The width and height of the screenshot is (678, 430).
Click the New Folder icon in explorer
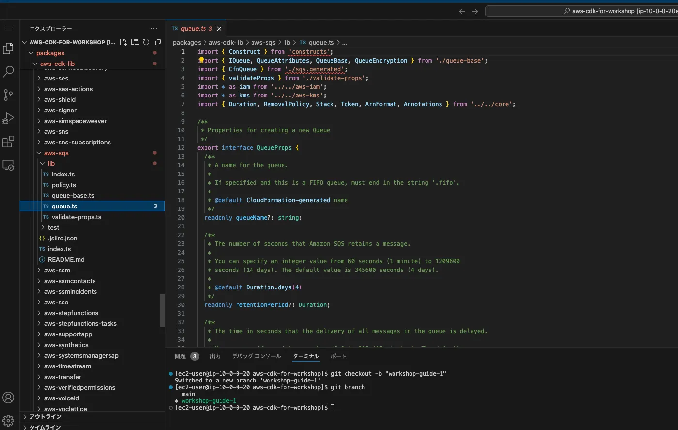point(135,42)
